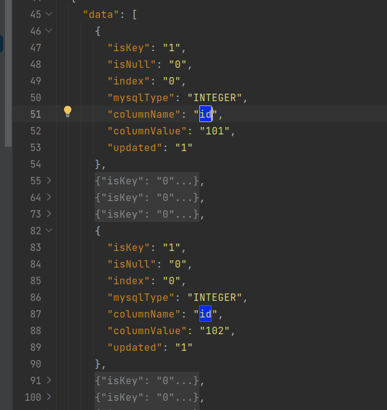Click the highlighted id value on line 51
The width and height of the screenshot is (387, 410).
click(205, 114)
